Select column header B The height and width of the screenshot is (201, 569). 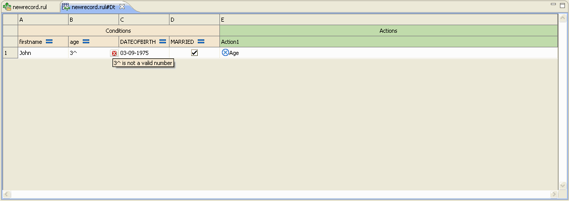[94, 20]
